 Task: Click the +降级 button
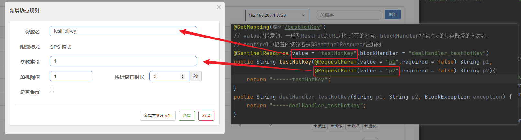(336, 126)
